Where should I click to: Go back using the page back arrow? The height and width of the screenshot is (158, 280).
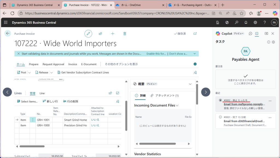point(8,33)
